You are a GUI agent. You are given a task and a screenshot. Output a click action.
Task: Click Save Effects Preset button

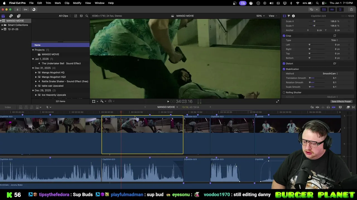pos(341,101)
